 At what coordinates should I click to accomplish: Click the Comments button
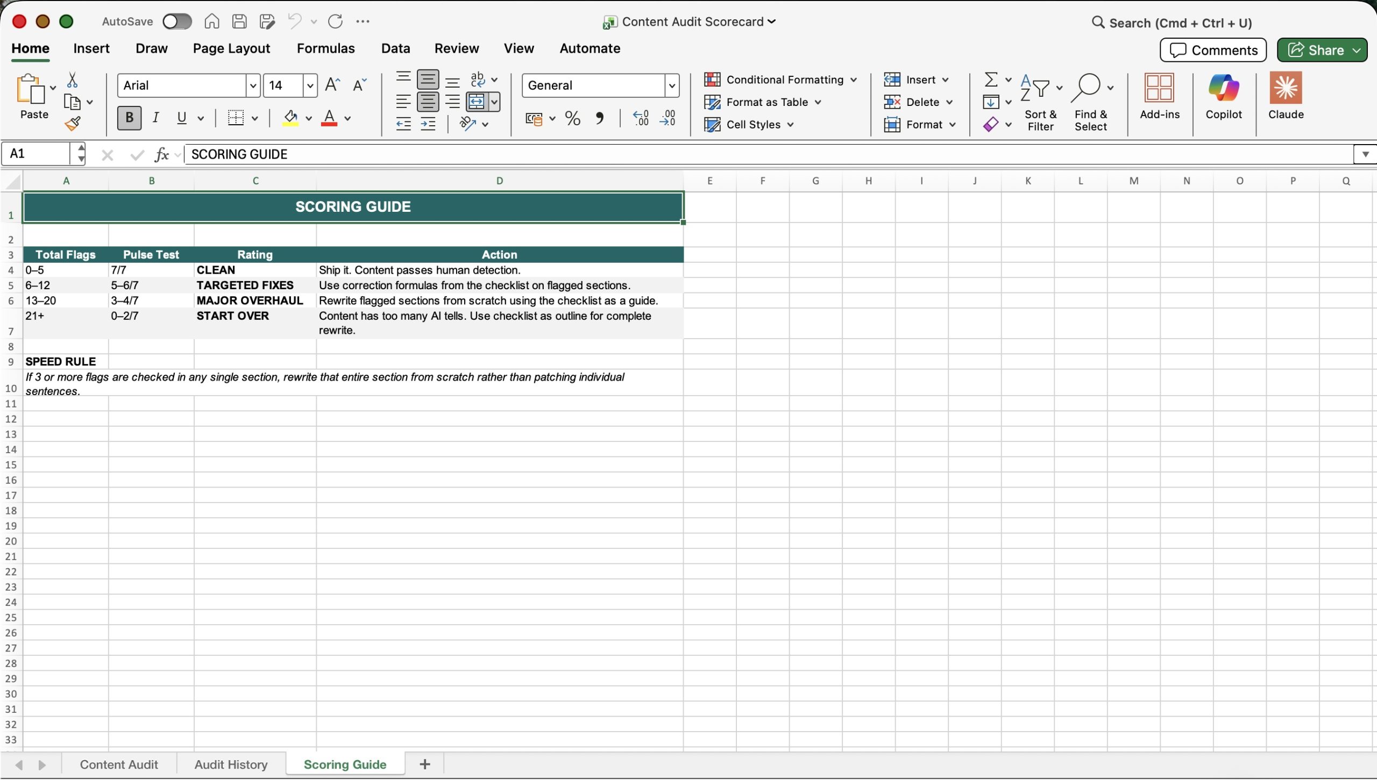pos(1213,50)
